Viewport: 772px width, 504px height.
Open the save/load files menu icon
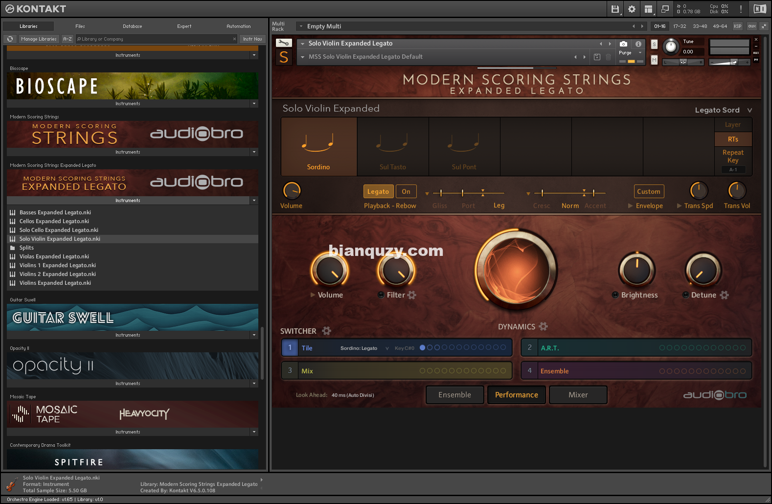[615, 9]
